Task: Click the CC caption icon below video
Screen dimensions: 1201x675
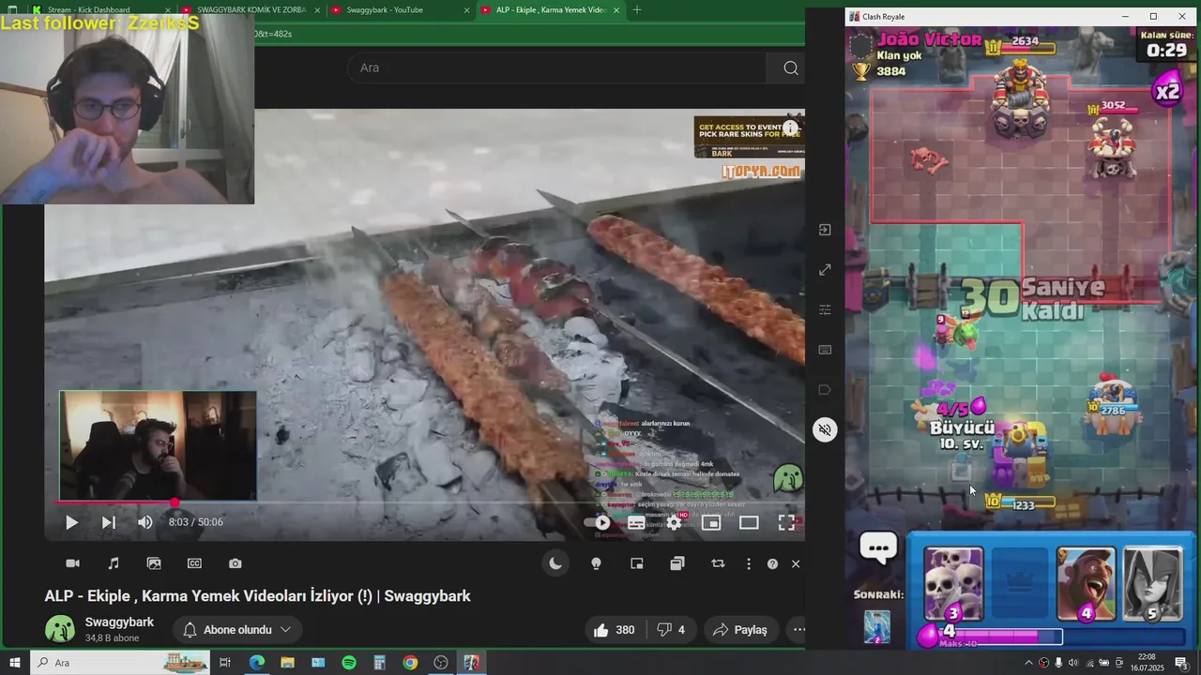Action: (x=194, y=563)
